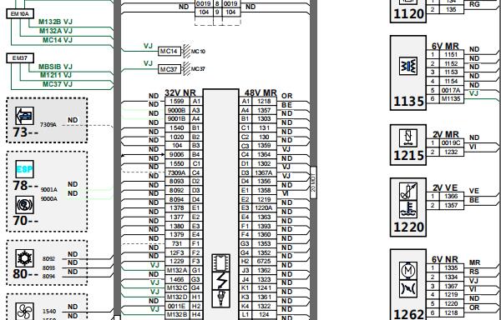The height and width of the screenshot is (320, 501).
Task: Click the coolant thermometer icon in component 1220
Action: [408, 209]
